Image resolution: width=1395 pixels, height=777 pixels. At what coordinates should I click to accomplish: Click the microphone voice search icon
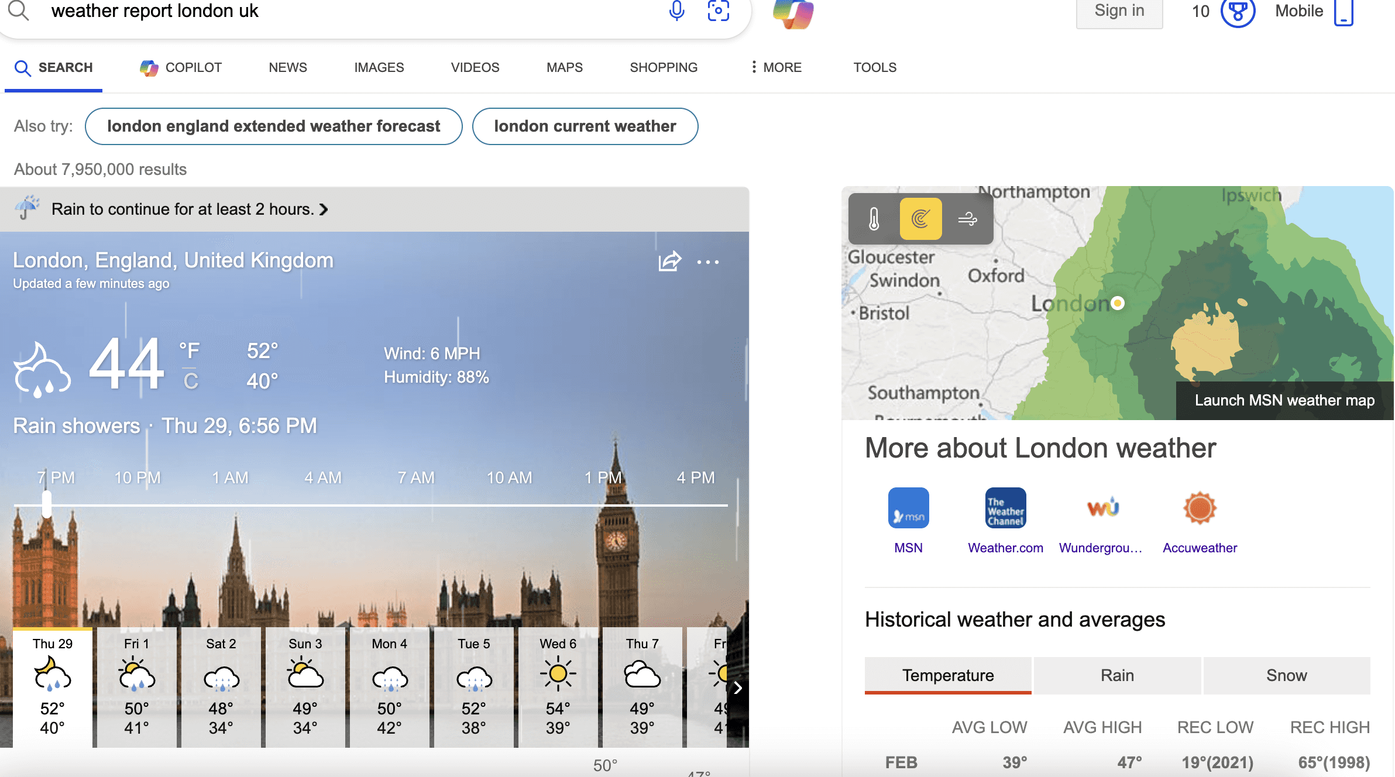tap(676, 11)
